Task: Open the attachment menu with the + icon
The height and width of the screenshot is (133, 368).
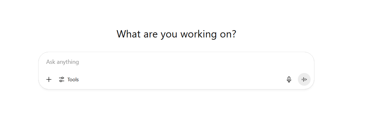Action: [x=49, y=79]
